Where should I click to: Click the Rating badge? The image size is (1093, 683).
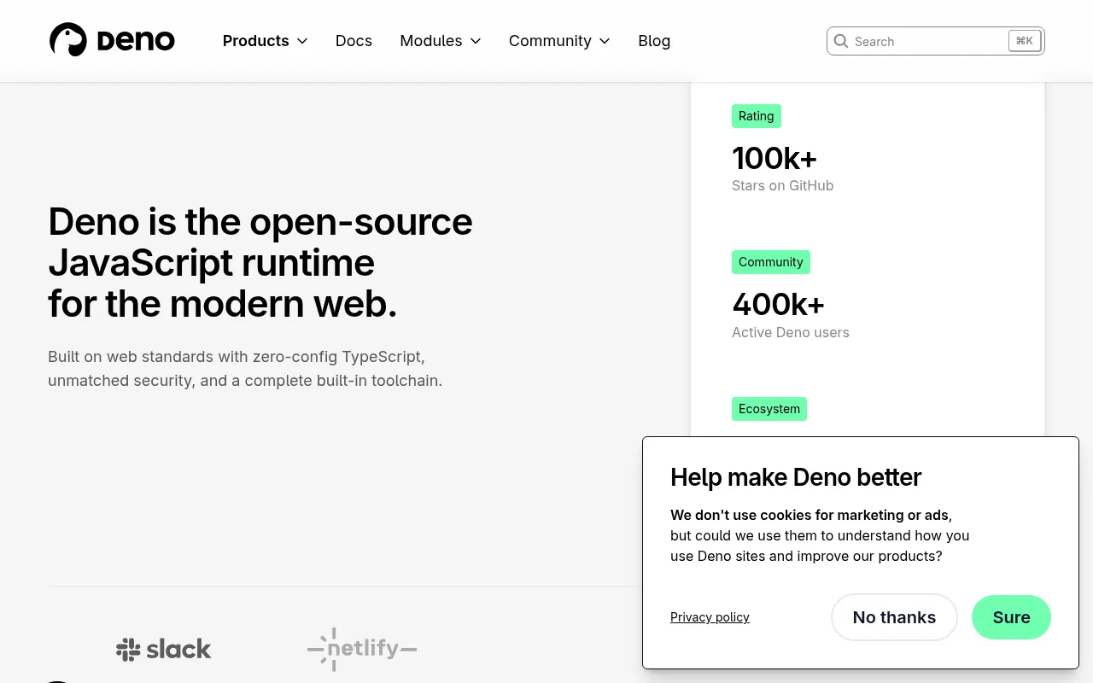pos(757,116)
